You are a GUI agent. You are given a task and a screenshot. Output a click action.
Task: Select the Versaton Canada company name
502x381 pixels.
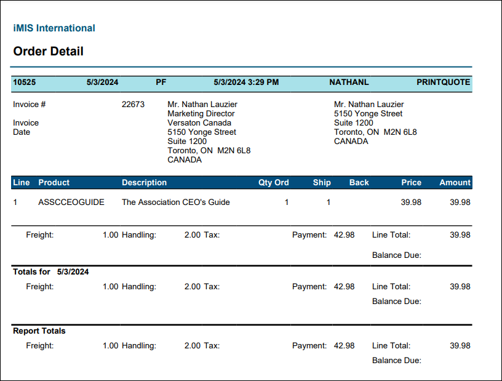[x=199, y=123]
